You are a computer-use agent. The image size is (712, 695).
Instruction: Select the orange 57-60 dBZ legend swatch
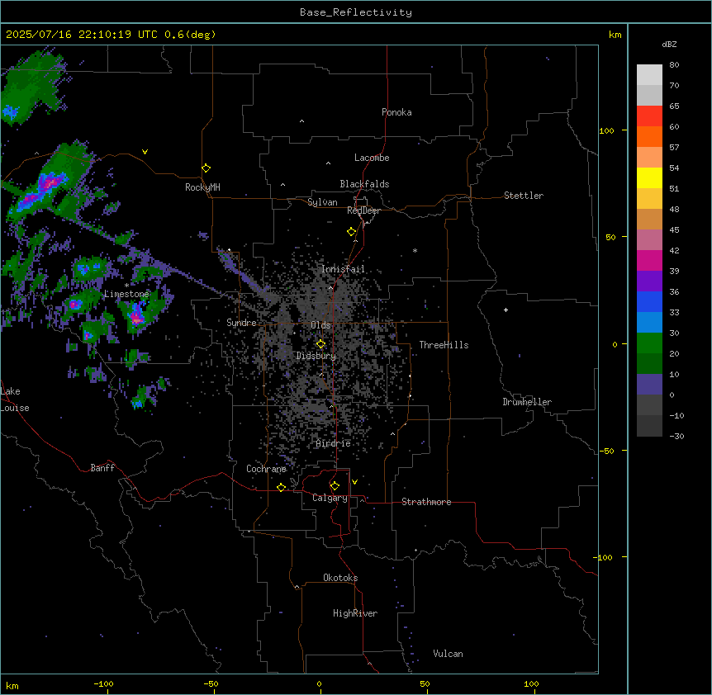649,136
